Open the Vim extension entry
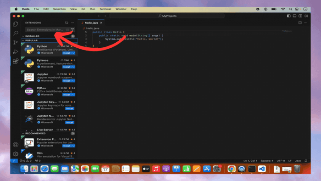Image resolution: width=321 pixels, height=181 pixels. click(x=49, y=155)
